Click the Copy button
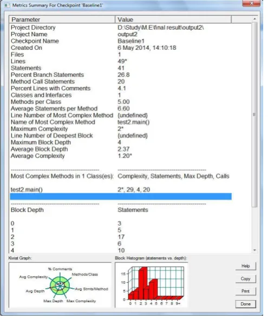Viewport: 268px width, 319px height. click(x=245, y=279)
